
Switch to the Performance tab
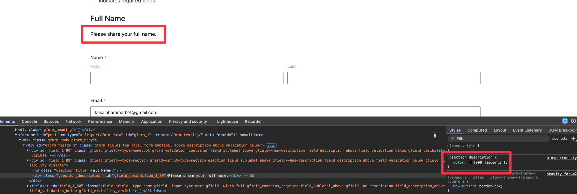[100, 121]
